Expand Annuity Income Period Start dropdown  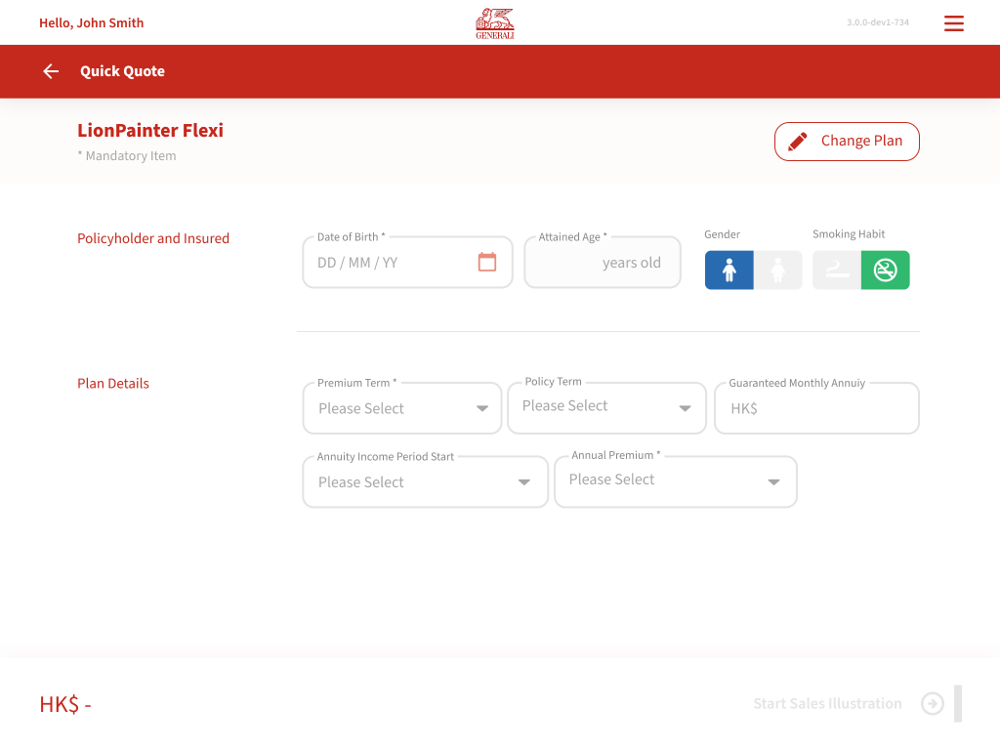click(x=426, y=481)
